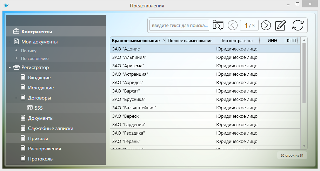
Task: Select Служебные записки in sidebar
Action: coord(51,128)
